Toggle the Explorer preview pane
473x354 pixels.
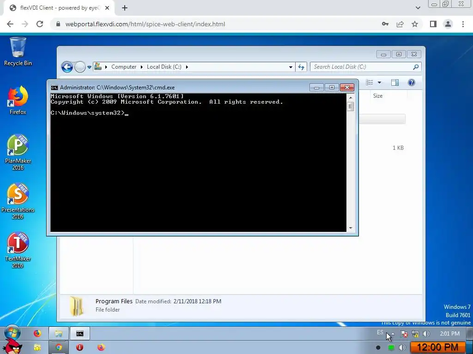point(395,83)
